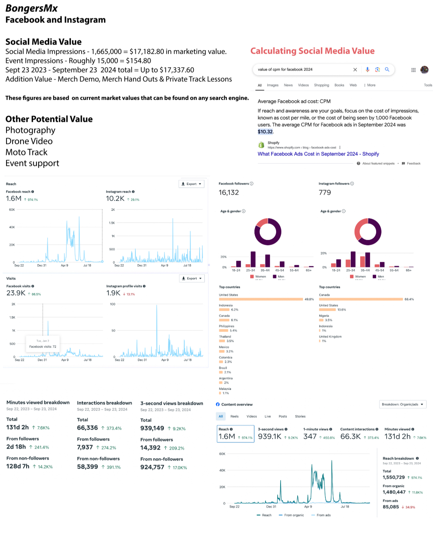Select the Shopping search tab
The height and width of the screenshot is (548, 433).
(x=322, y=85)
